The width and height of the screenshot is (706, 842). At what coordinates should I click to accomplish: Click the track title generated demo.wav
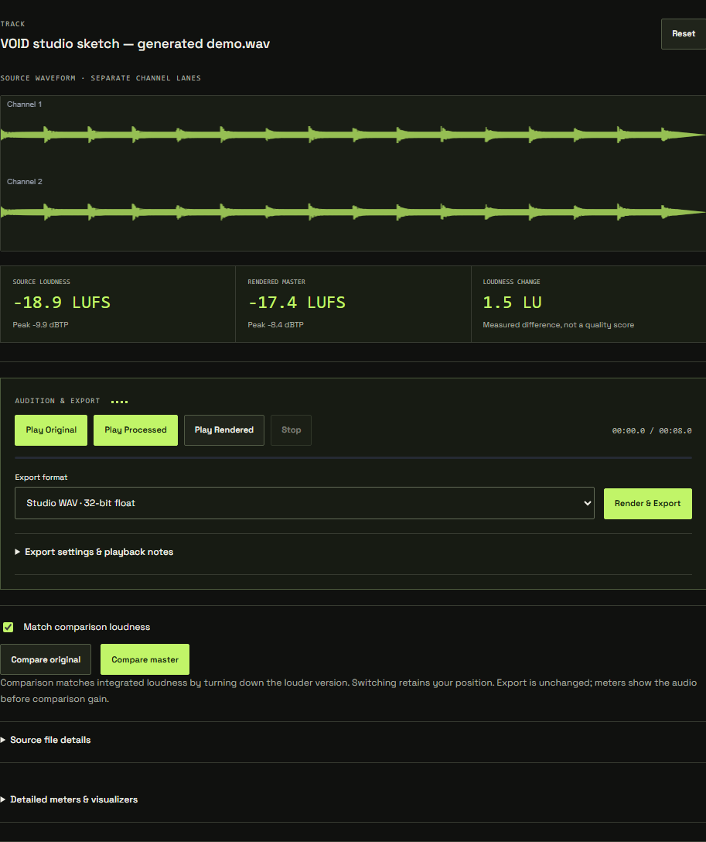point(135,43)
